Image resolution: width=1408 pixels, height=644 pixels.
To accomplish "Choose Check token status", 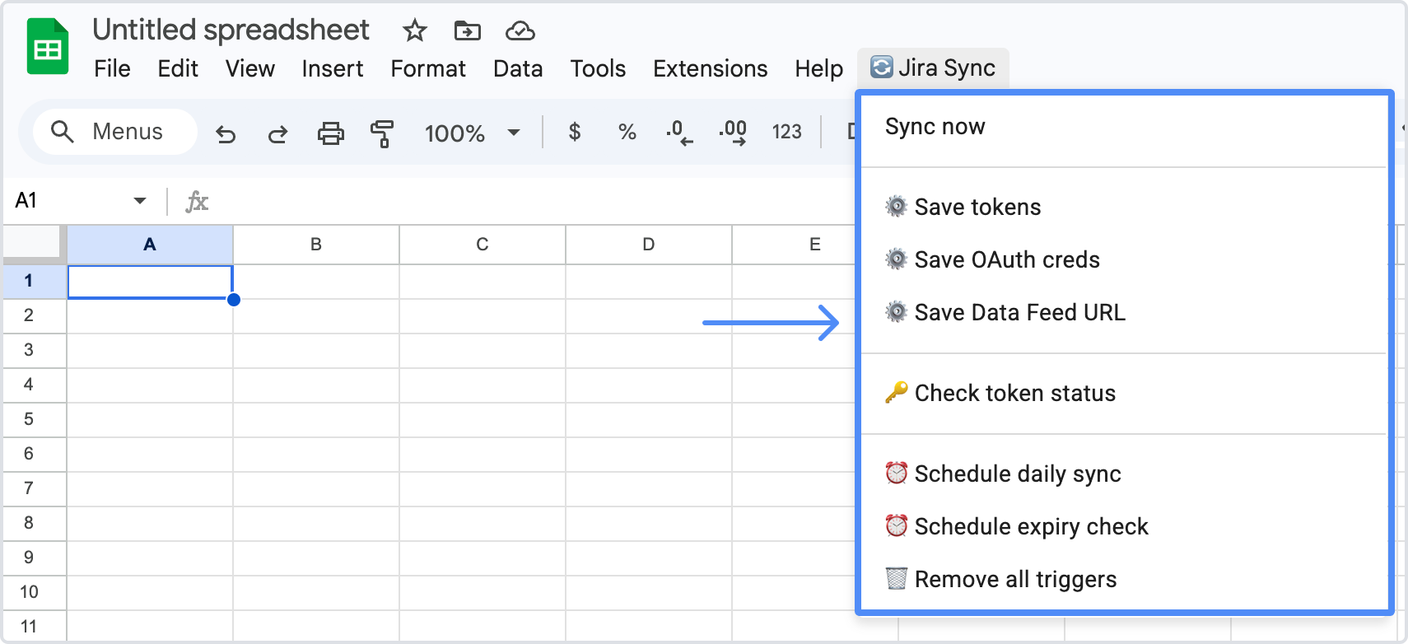I will tap(1124, 393).
